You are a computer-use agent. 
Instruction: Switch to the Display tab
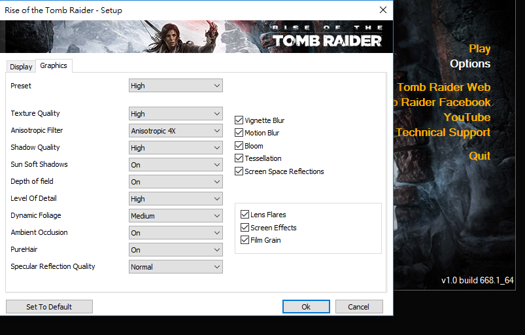[x=21, y=66]
